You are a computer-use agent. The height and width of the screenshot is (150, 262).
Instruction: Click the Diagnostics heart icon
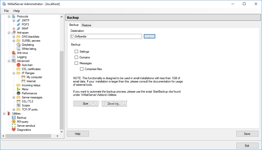pyautogui.click(x=14, y=130)
